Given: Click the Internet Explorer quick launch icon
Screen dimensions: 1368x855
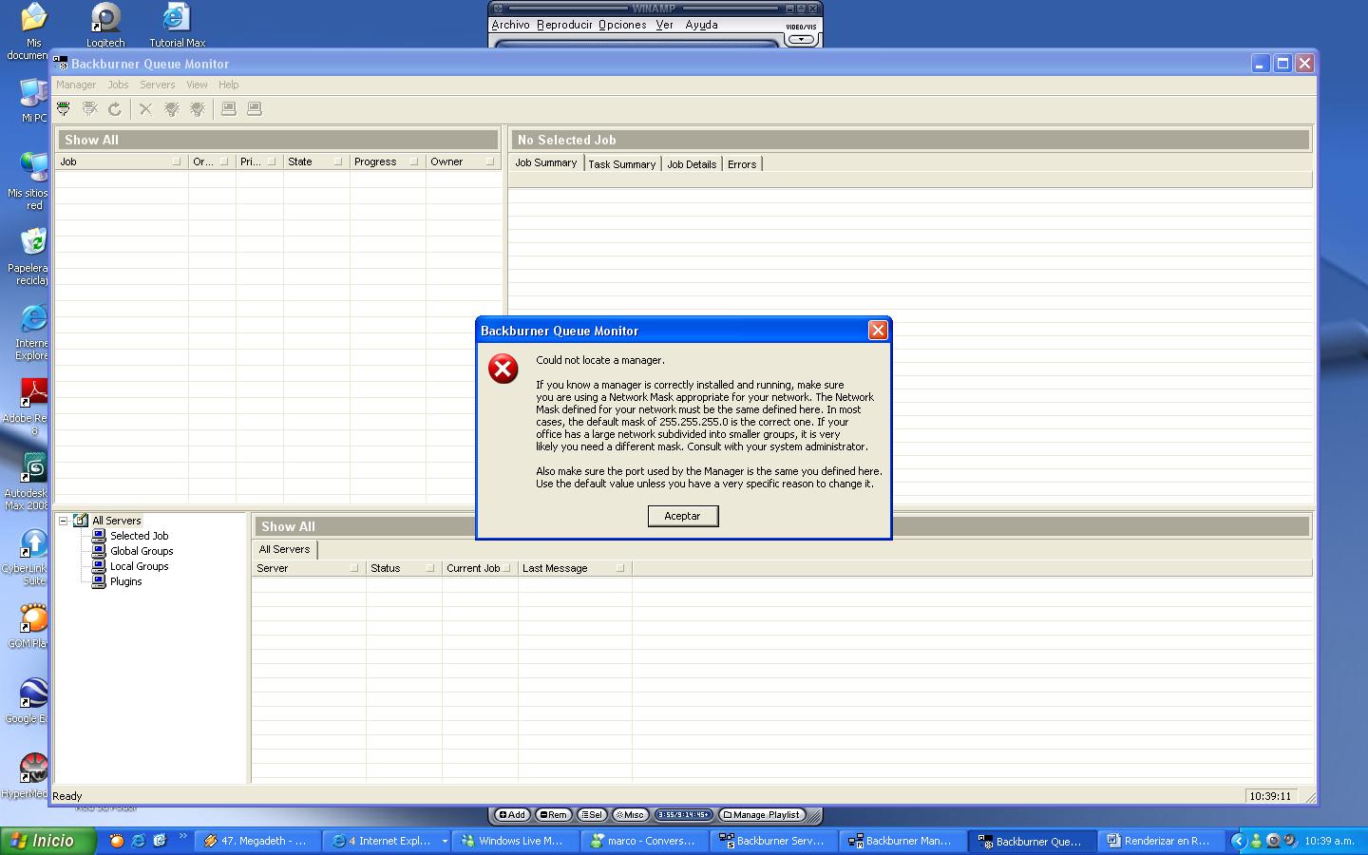Looking at the screenshot, I should point(139,841).
